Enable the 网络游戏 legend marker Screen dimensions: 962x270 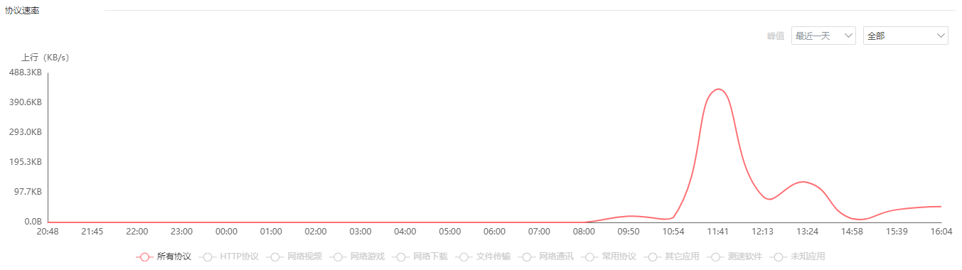[338, 256]
